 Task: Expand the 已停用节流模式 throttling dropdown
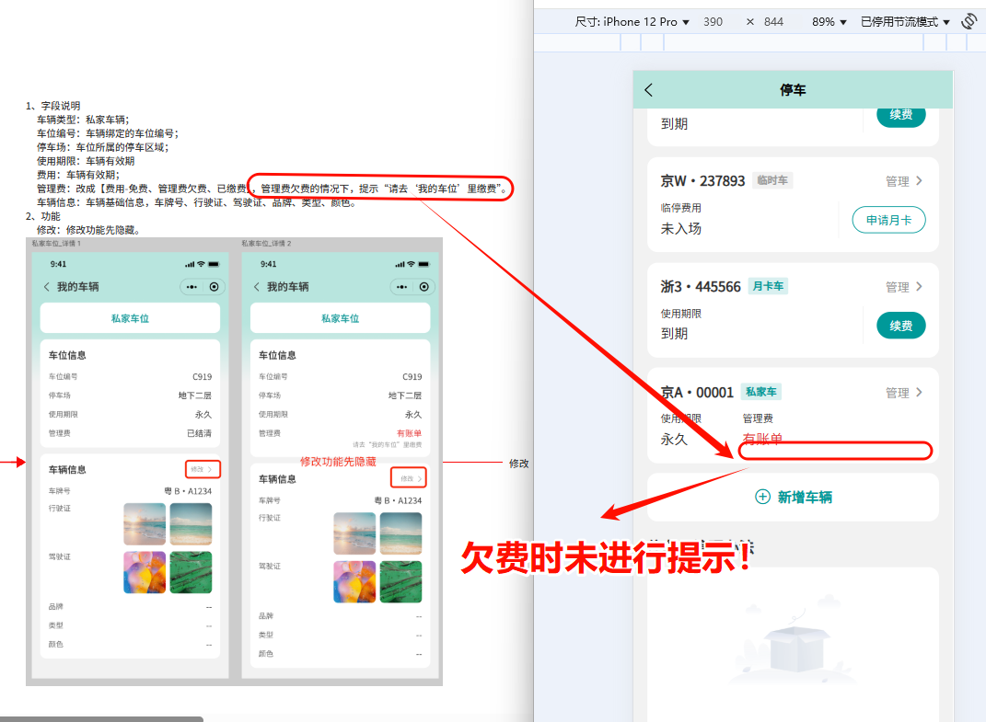tap(905, 21)
